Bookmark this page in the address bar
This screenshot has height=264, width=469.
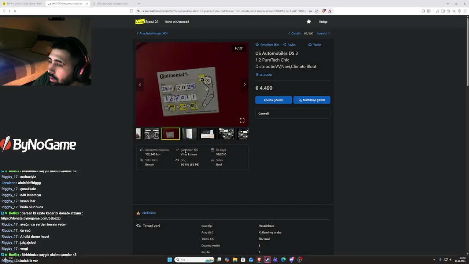point(131,11)
